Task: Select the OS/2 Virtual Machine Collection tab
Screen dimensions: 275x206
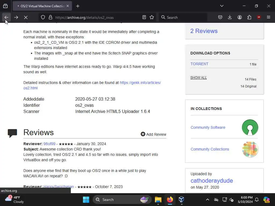Action: point(42,6)
